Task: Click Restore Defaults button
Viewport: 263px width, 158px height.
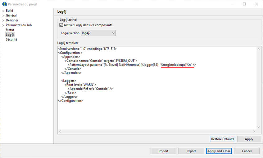Action: [222, 139]
